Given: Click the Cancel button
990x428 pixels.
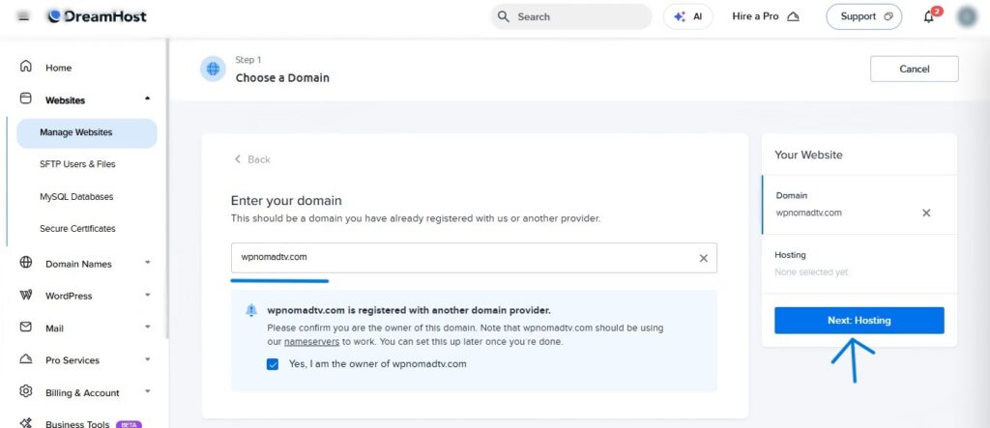Looking at the screenshot, I should click(915, 69).
